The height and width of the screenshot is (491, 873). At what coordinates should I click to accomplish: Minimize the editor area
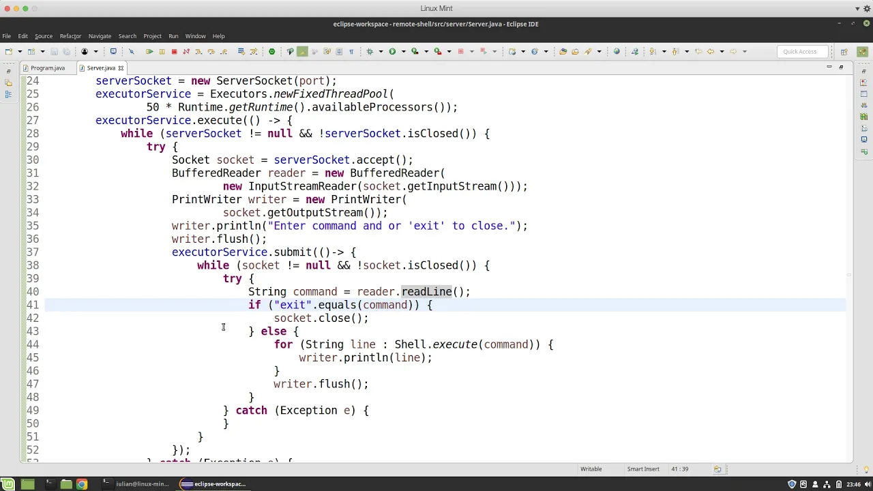coord(829,67)
